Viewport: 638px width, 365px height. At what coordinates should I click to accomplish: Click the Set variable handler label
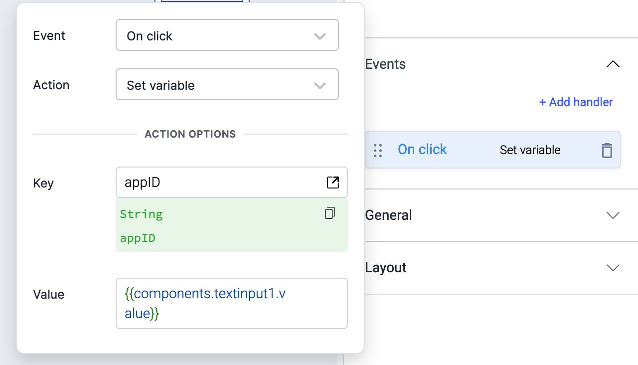(530, 150)
